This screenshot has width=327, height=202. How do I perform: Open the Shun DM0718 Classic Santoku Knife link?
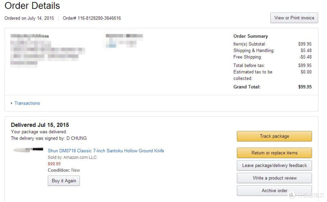click(106, 151)
